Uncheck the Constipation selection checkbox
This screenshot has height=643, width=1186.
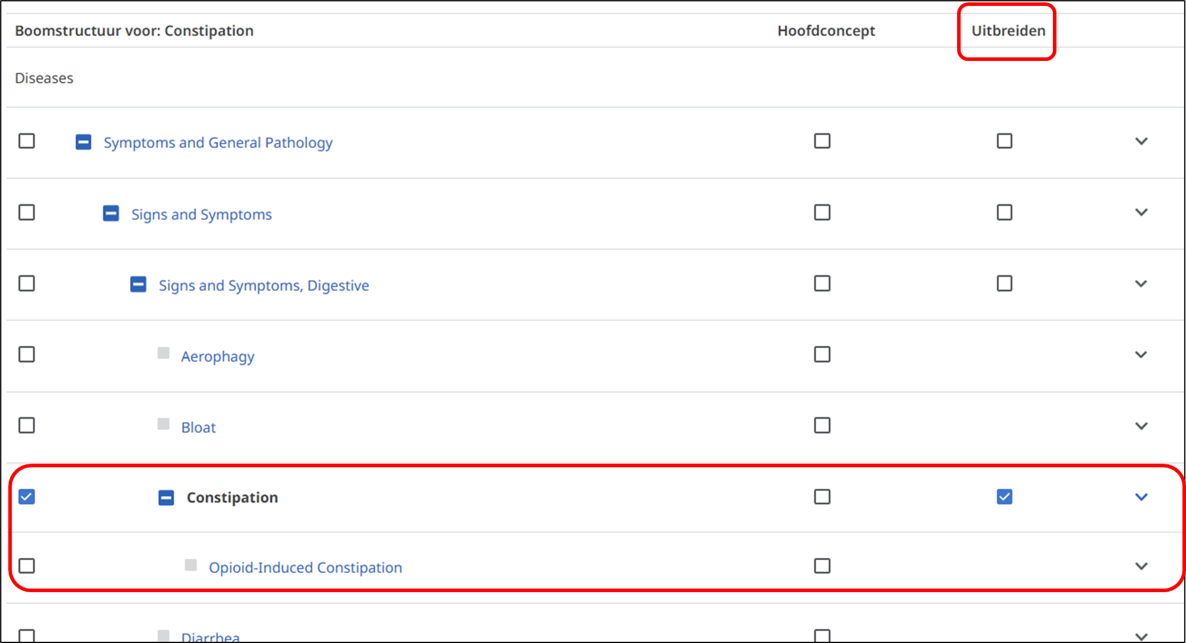pos(27,496)
